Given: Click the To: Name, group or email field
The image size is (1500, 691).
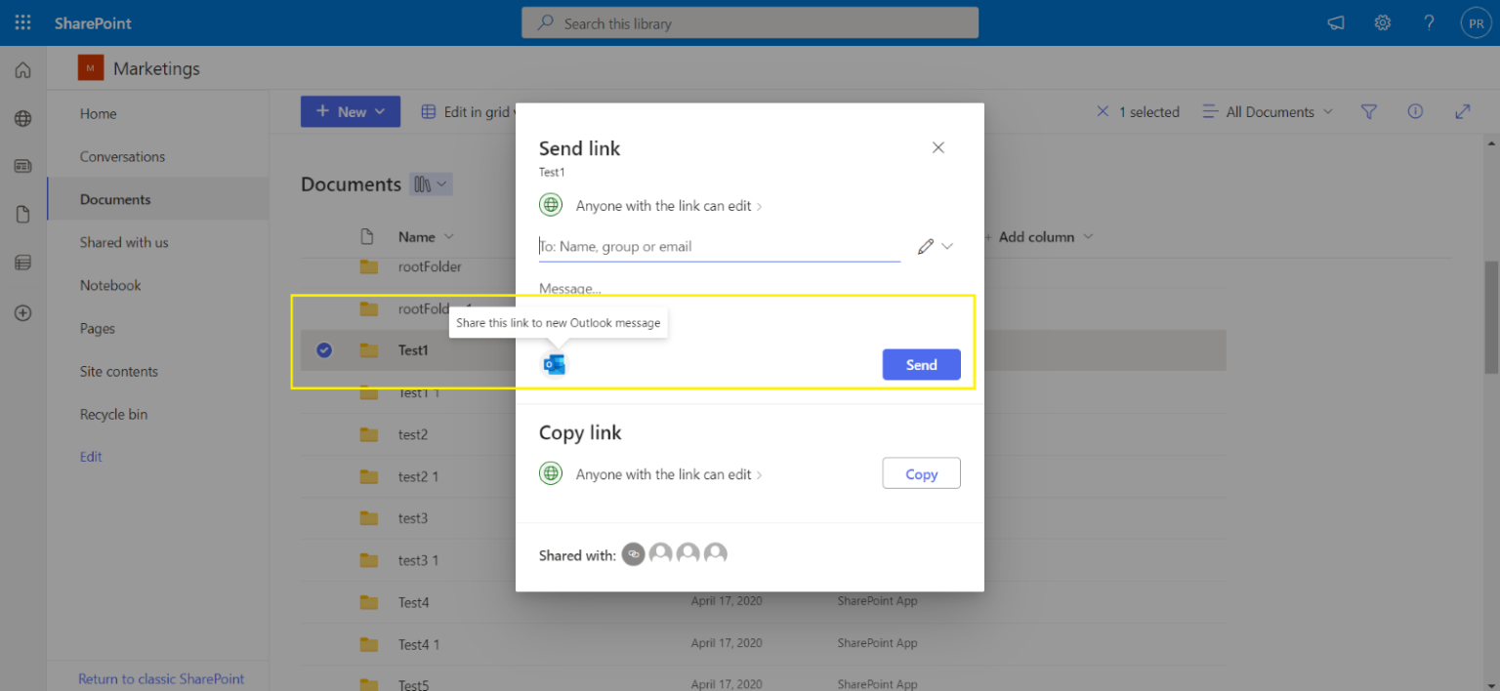Looking at the screenshot, I should click(720, 246).
